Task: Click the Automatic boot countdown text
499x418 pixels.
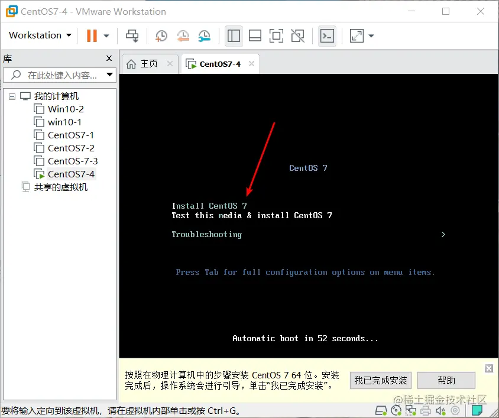Action: (305, 338)
